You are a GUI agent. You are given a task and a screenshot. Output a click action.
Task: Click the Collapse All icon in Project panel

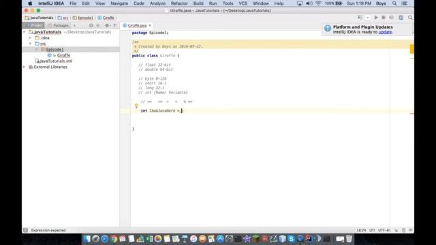98,25
